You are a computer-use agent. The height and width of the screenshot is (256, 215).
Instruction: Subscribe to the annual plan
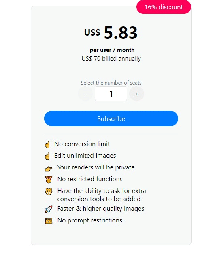pos(111,118)
